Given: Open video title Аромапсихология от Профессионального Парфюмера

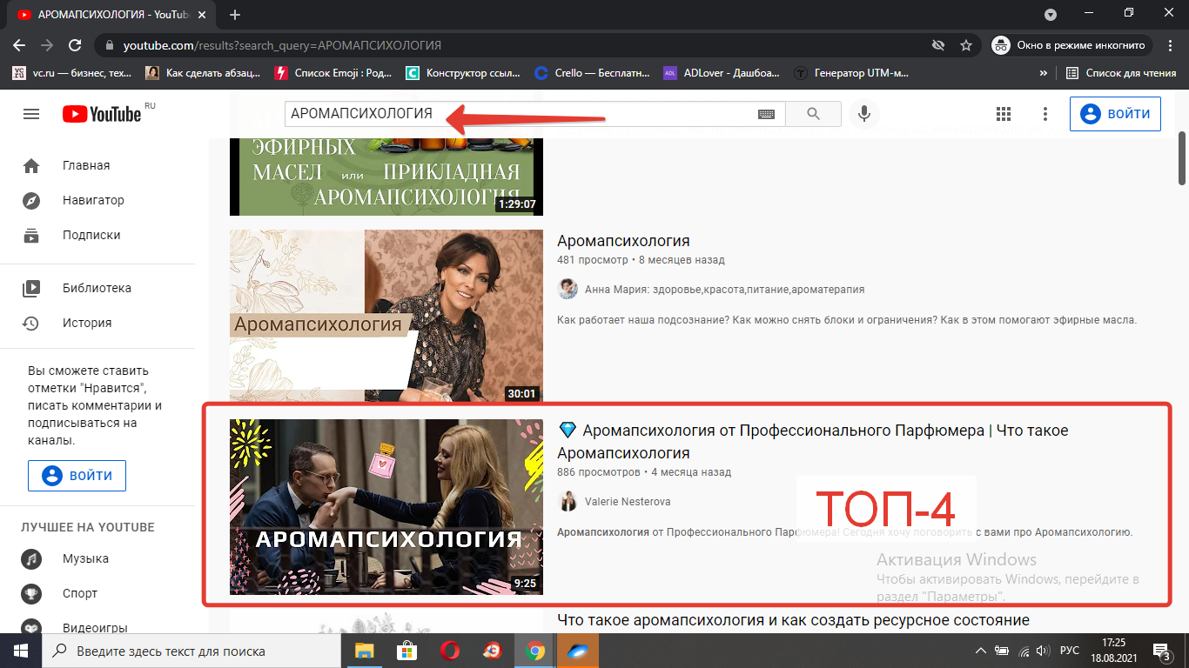Looking at the screenshot, I should tap(812, 442).
